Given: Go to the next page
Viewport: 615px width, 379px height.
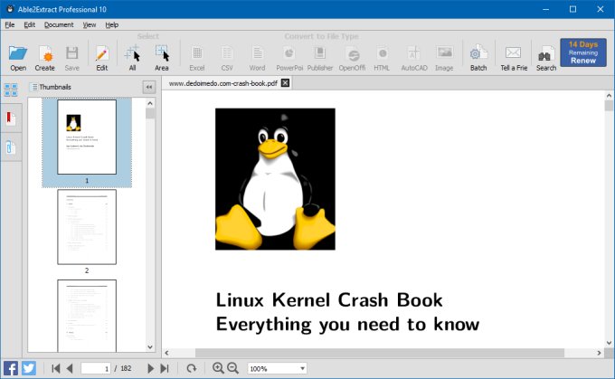Looking at the screenshot, I should pos(151,368).
